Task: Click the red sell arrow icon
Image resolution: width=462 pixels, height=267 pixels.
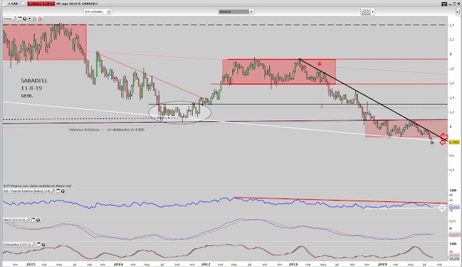Action: coord(40,19)
